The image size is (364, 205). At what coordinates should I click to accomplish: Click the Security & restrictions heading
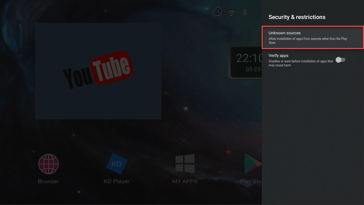click(297, 17)
